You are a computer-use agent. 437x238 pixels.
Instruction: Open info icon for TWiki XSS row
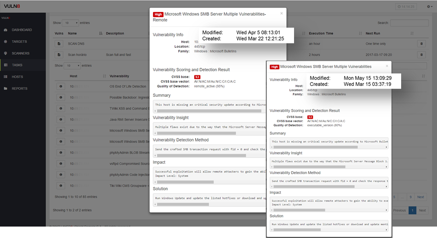click(x=61, y=108)
